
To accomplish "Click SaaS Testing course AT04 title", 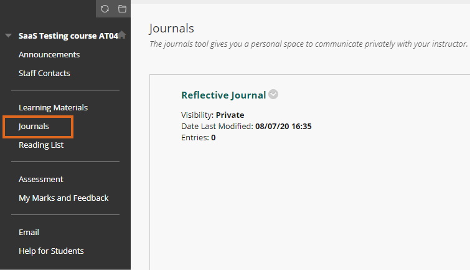I will tap(68, 36).
